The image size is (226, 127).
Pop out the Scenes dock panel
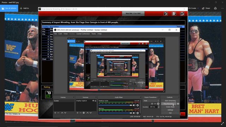tap(73, 97)
